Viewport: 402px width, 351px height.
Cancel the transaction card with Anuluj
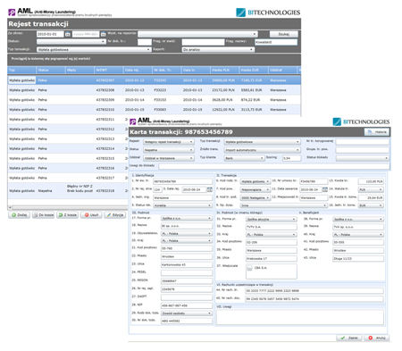point(377,338)
